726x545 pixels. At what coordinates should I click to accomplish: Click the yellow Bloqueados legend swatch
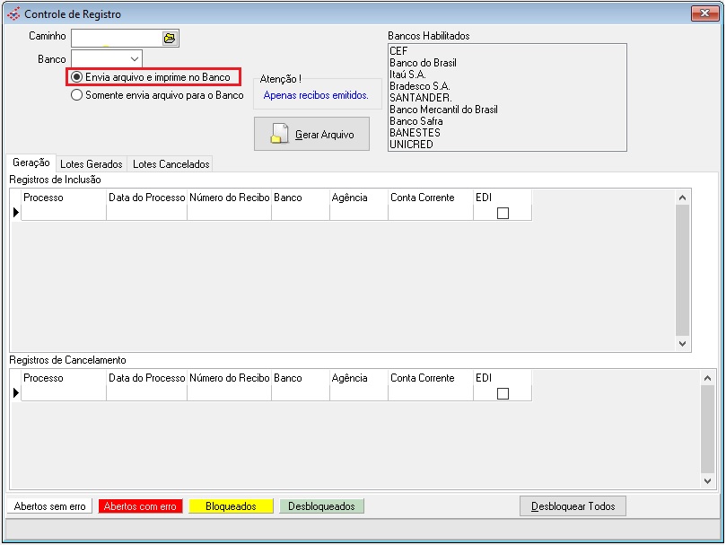[231, 506]
